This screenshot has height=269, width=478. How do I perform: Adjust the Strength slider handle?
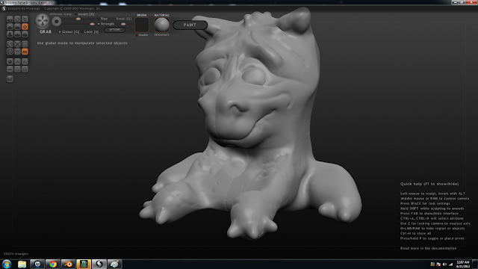click(x=92, y=24)
